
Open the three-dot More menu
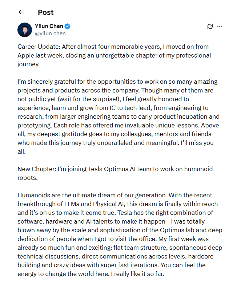220,26
